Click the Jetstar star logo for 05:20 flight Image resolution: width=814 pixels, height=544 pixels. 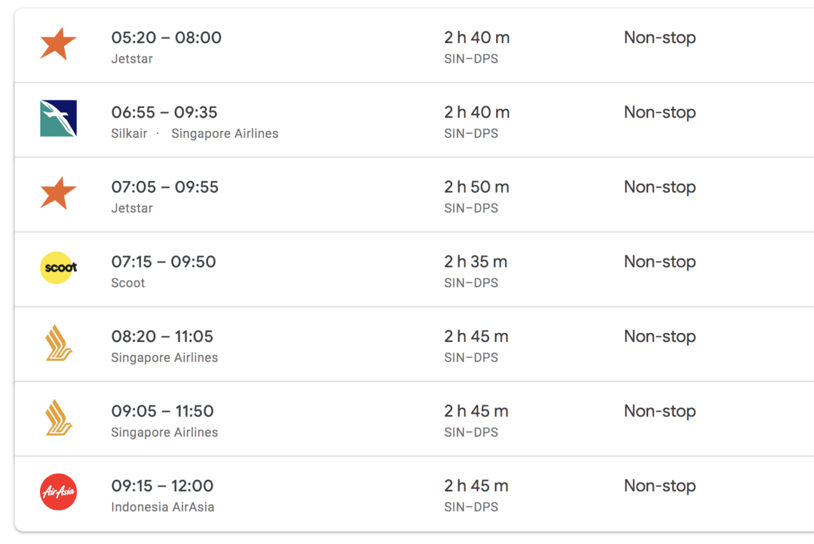tap(58, 44)
